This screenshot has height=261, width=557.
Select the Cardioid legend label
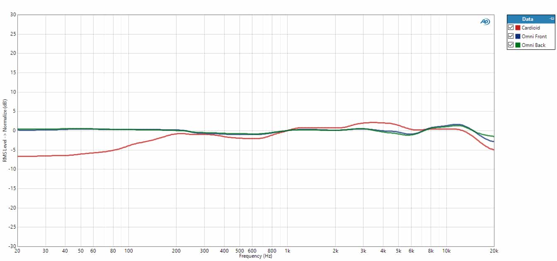(531, 28)
